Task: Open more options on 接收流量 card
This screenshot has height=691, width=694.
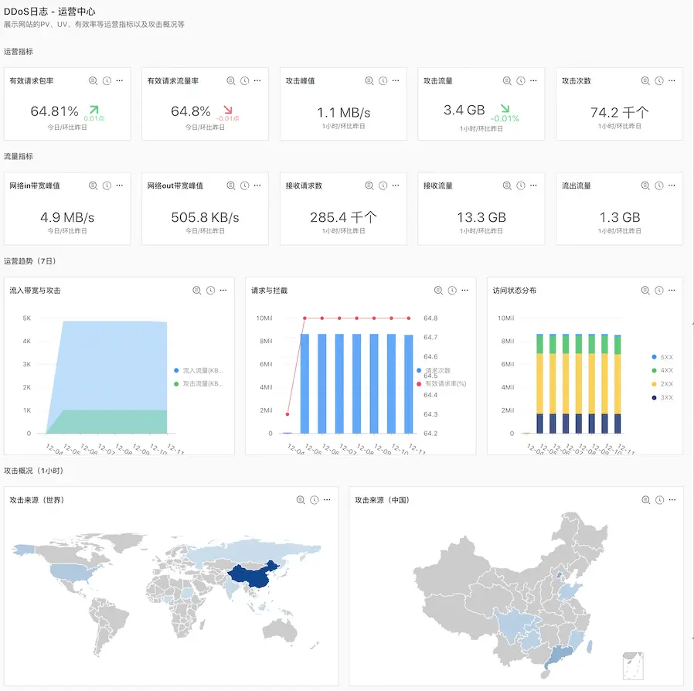Action: pyautogui.click(x=534, y=186)
